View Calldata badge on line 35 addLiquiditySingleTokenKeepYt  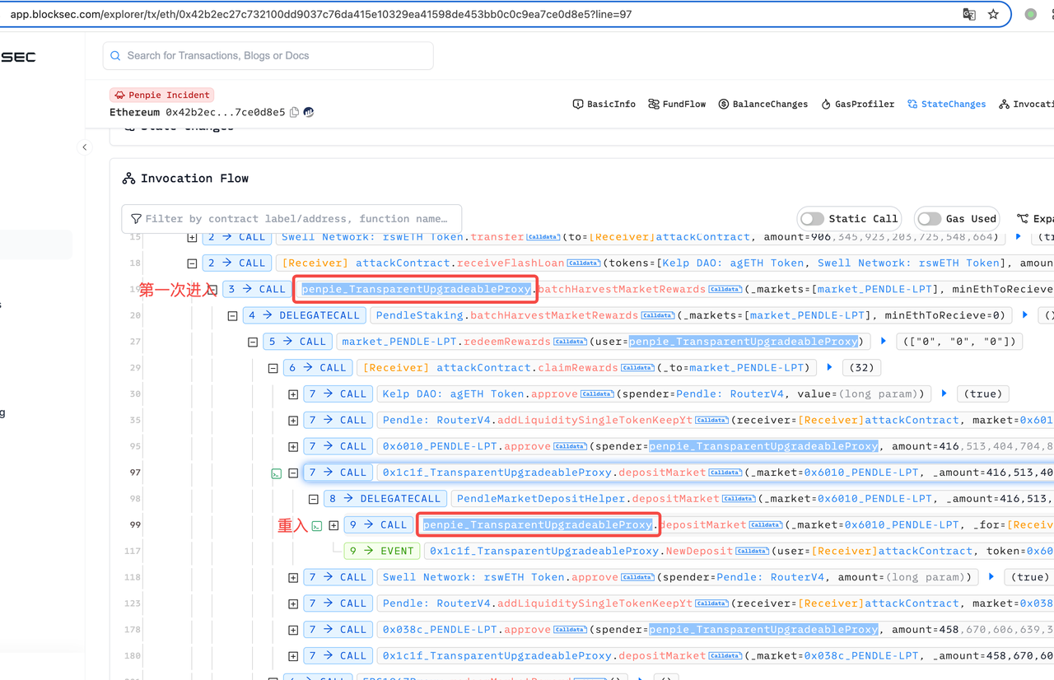click(x=711, y=421)
